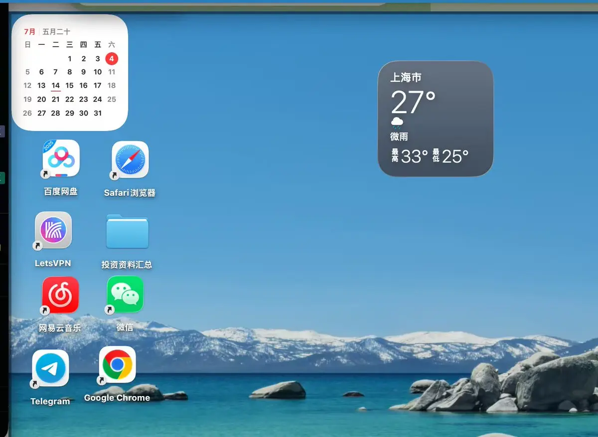Select the 投资资料汇总 folder
The width and height of the screenshot is (598, 437).
[x=127, y=231]
